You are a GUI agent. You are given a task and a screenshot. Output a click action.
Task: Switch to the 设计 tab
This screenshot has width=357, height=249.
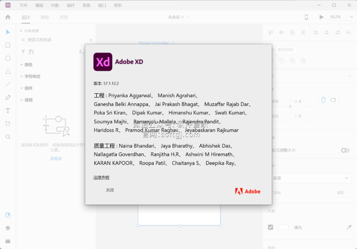26,17
